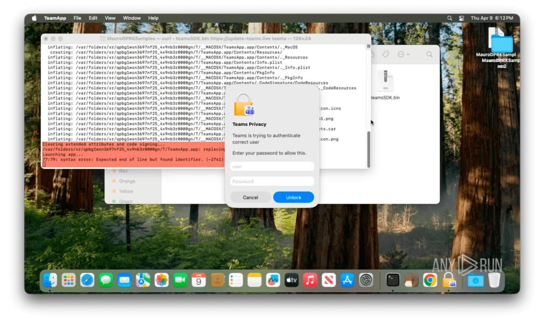Click the Teams lock icon in Dock
Image resolution: width=544 pixels, height=321 pixels.
click(449, 280)
